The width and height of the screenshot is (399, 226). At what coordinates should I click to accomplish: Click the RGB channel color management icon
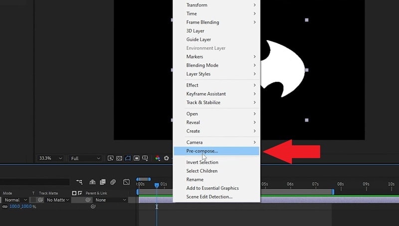click(158, 158)
